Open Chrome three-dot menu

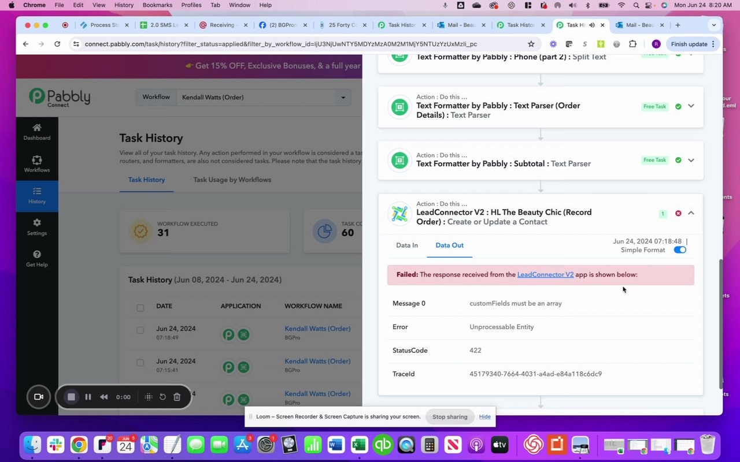click(x=713, y=44)
